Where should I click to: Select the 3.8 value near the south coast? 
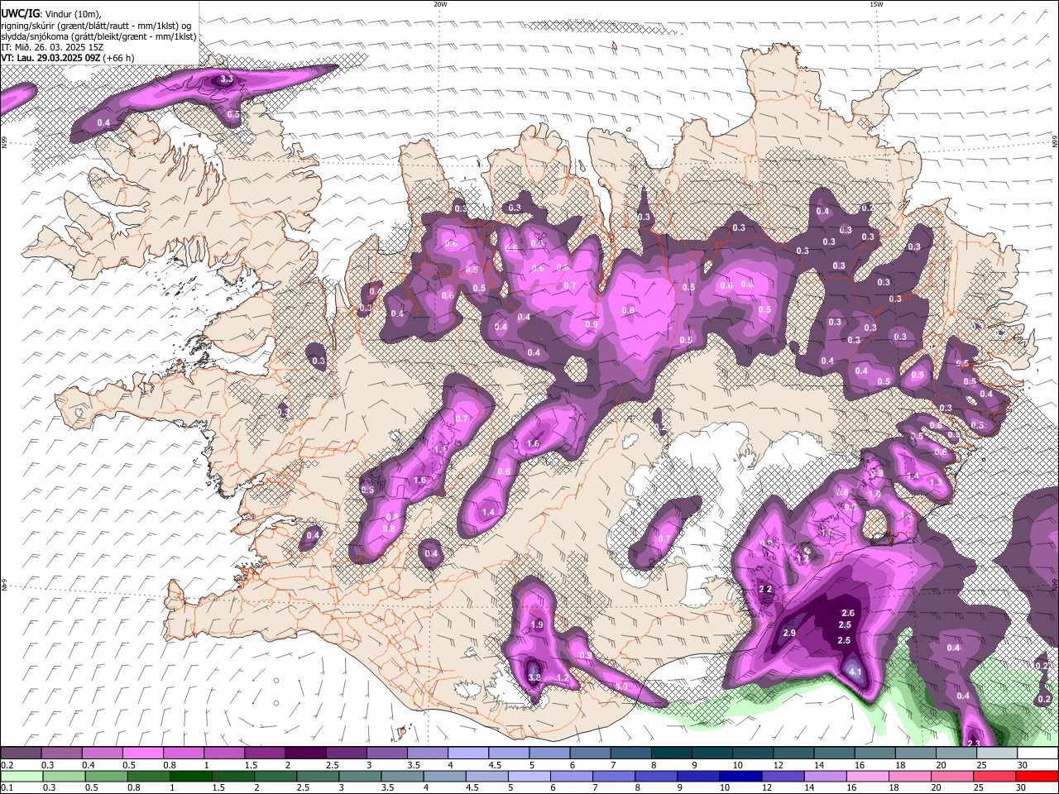click(534, 677)
